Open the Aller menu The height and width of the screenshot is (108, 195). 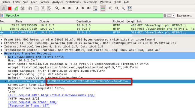pyautogui.click(x=34, y=2)
